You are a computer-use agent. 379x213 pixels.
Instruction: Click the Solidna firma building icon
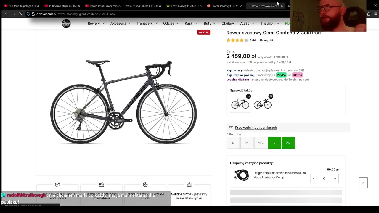[189, 185]
